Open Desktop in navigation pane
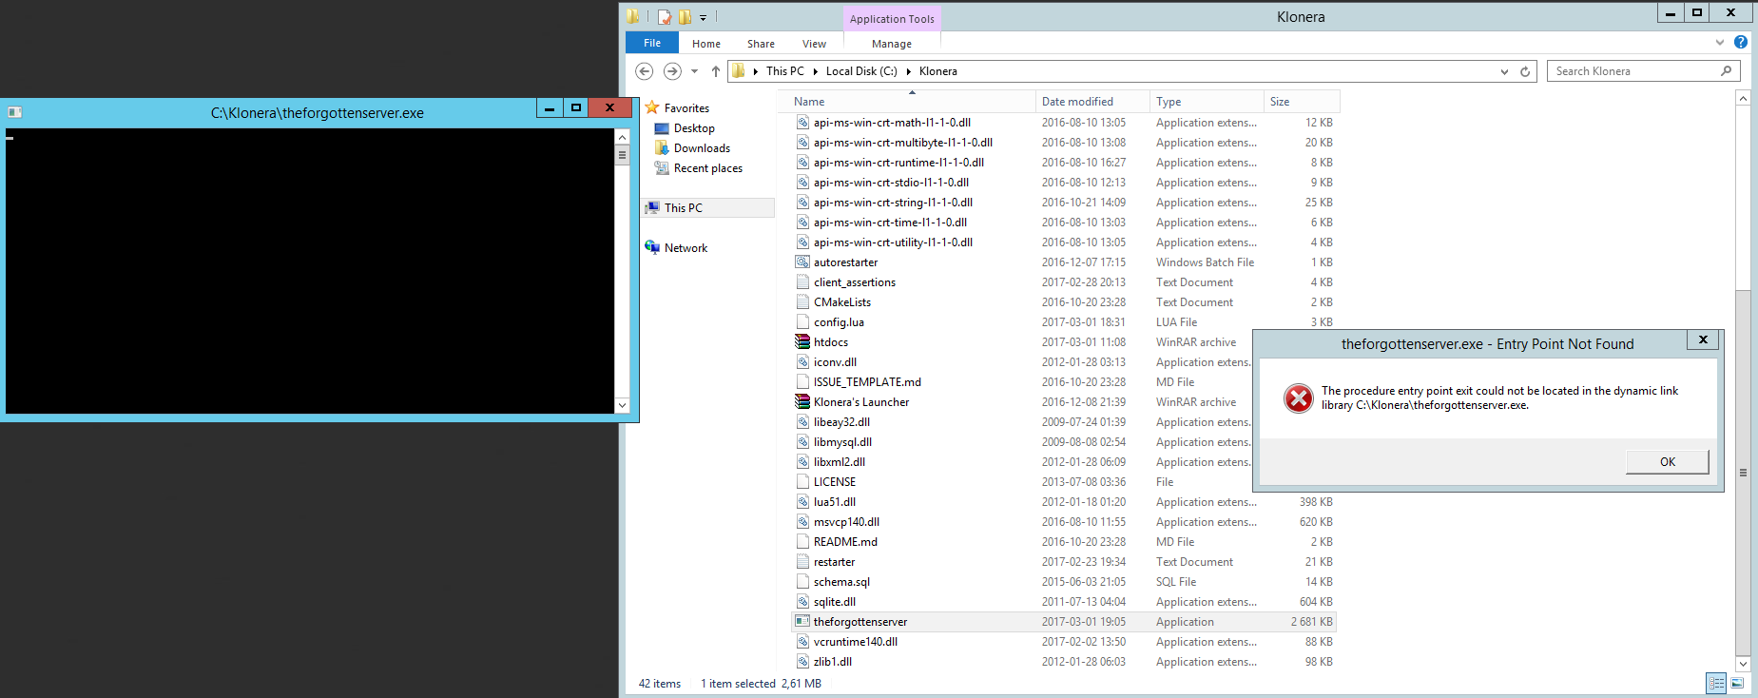Viewport: 1758px width, 698px height. pos(694,128)
